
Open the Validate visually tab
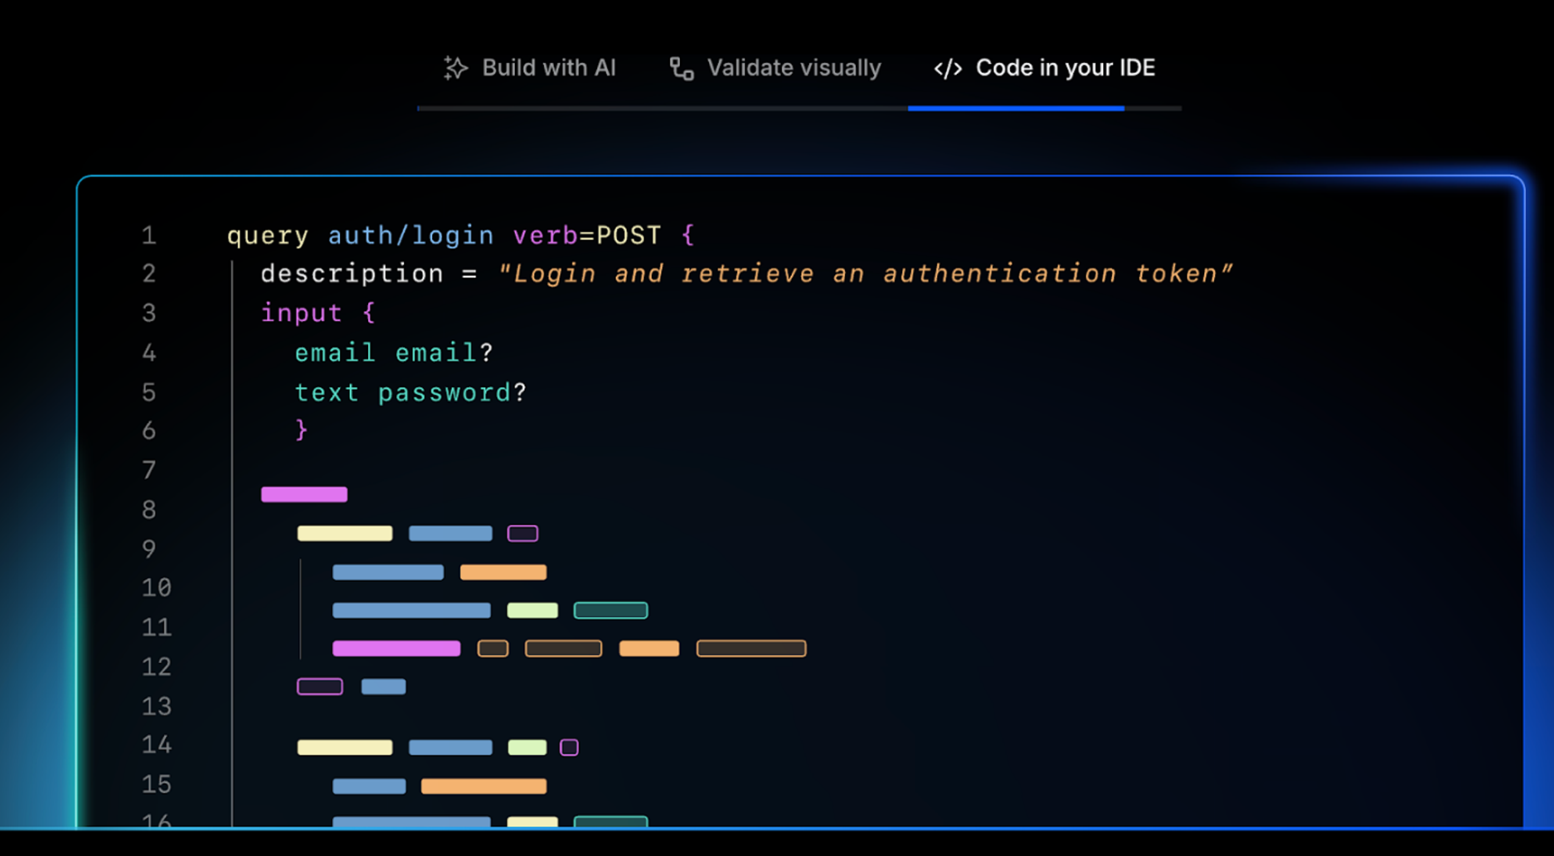(x=793, y=68)
